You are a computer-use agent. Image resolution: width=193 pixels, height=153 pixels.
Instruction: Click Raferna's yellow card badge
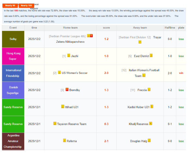click(65, 140)
